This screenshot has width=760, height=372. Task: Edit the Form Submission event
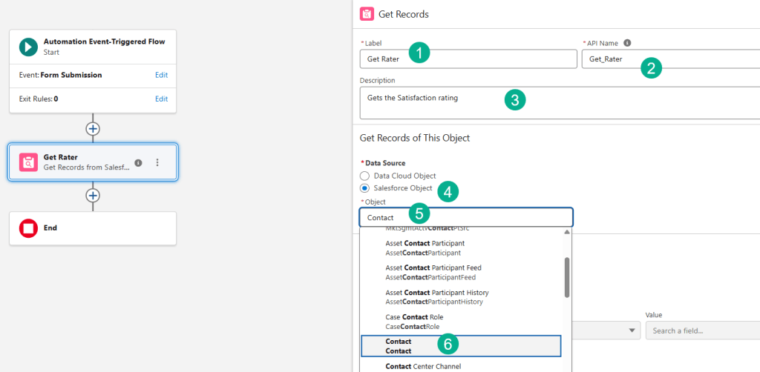pyautogui.click(x=160, y=75)
